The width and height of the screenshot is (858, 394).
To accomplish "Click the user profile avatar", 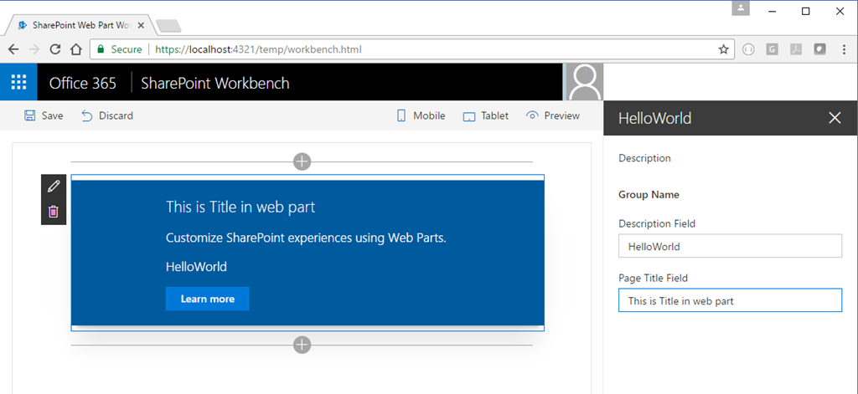I will [585, 82].
